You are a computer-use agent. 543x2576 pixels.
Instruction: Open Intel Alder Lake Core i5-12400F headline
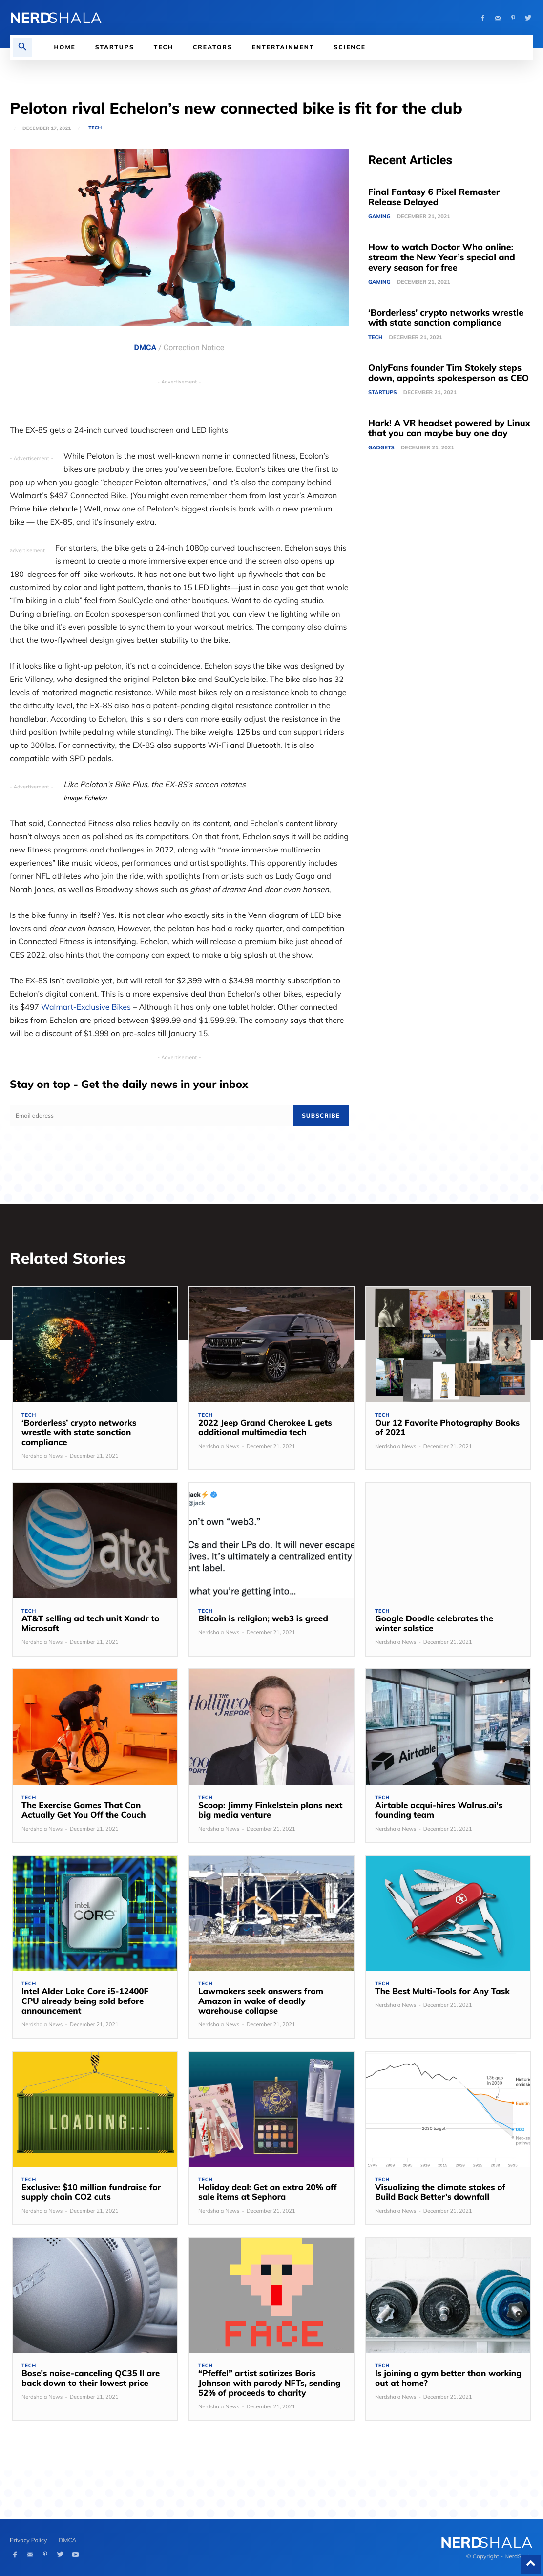click(x=85, y=2001)
